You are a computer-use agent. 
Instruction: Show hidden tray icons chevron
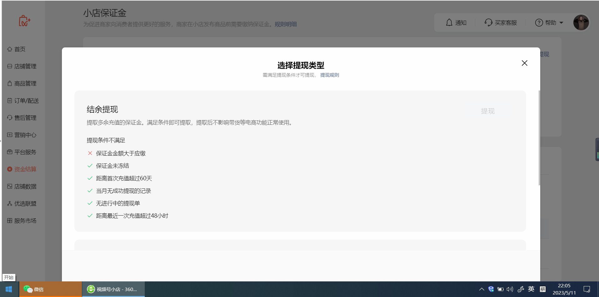(x=481, y=289)
